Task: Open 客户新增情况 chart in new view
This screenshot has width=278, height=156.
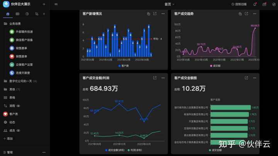Action: pyautogui.click(x=155, y=13)
